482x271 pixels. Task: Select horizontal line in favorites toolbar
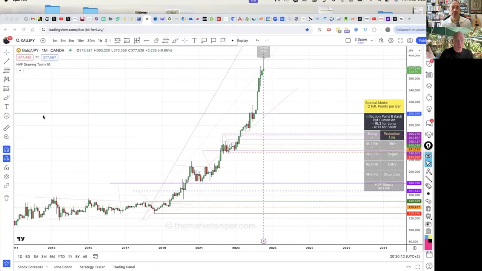146,41
